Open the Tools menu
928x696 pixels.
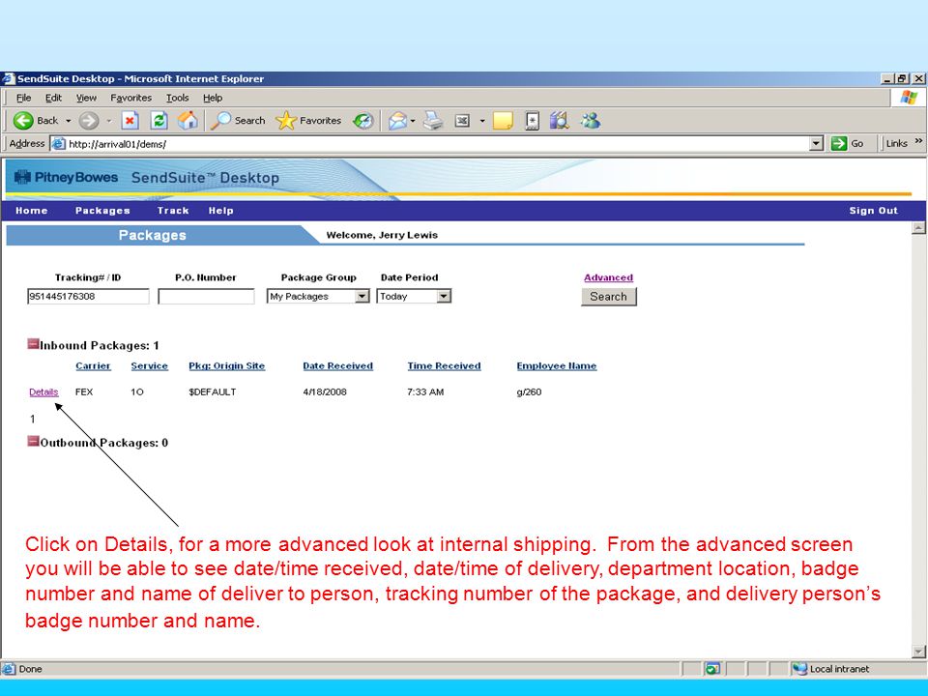(x=177, y=98)
